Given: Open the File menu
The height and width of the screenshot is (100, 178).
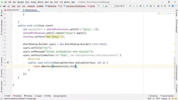Looking at the screenshot, I should tap(6, 2).
